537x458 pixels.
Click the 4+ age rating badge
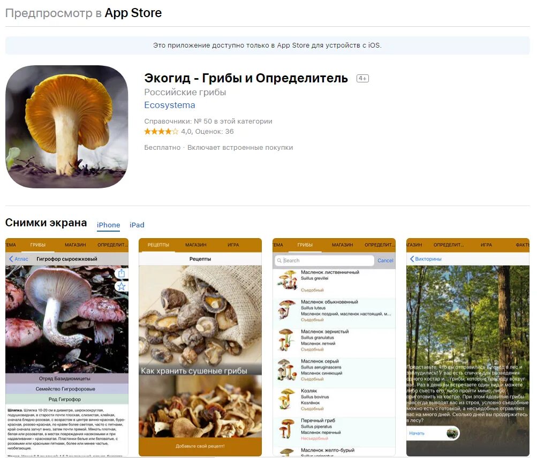point(362,79)
